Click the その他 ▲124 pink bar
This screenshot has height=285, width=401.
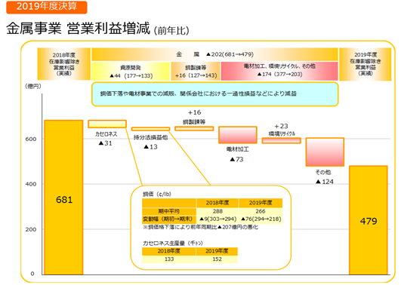click(x=325, y=152)
